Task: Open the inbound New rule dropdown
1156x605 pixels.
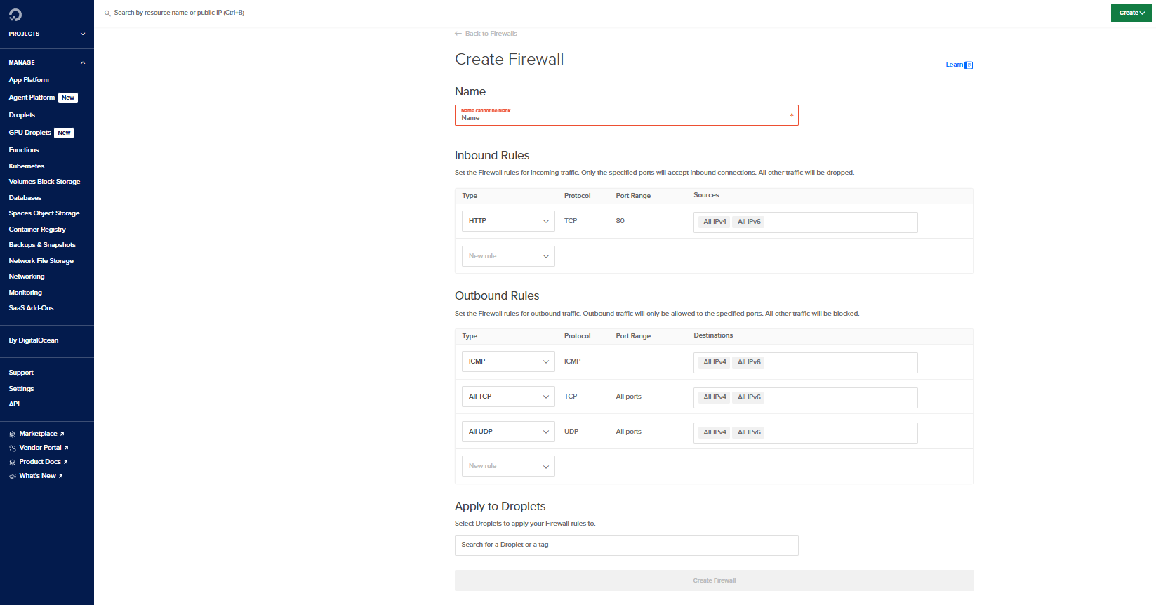Action: pyautogui.click(x=508, y=256)
